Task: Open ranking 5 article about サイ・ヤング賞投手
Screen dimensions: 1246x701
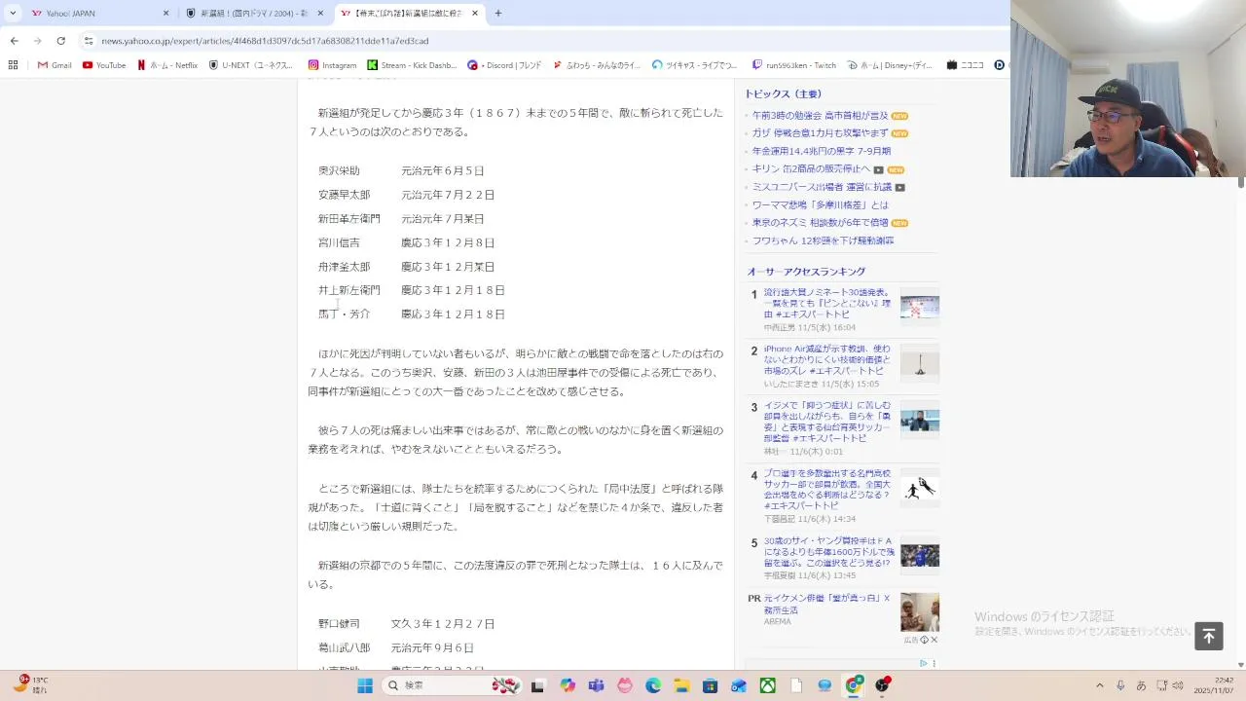Action: click(828, 551)
